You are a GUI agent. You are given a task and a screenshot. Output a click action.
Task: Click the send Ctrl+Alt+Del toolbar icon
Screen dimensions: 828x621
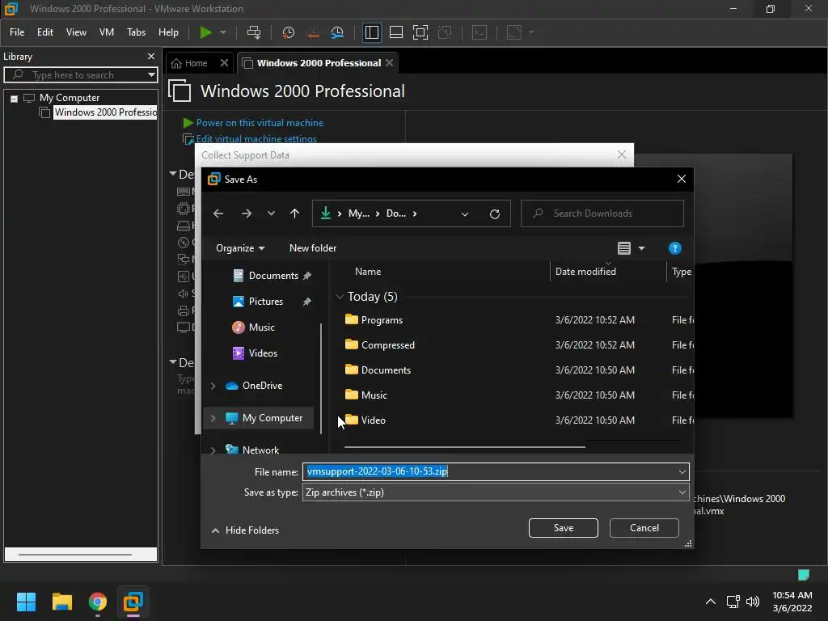[x=254, y=32]
